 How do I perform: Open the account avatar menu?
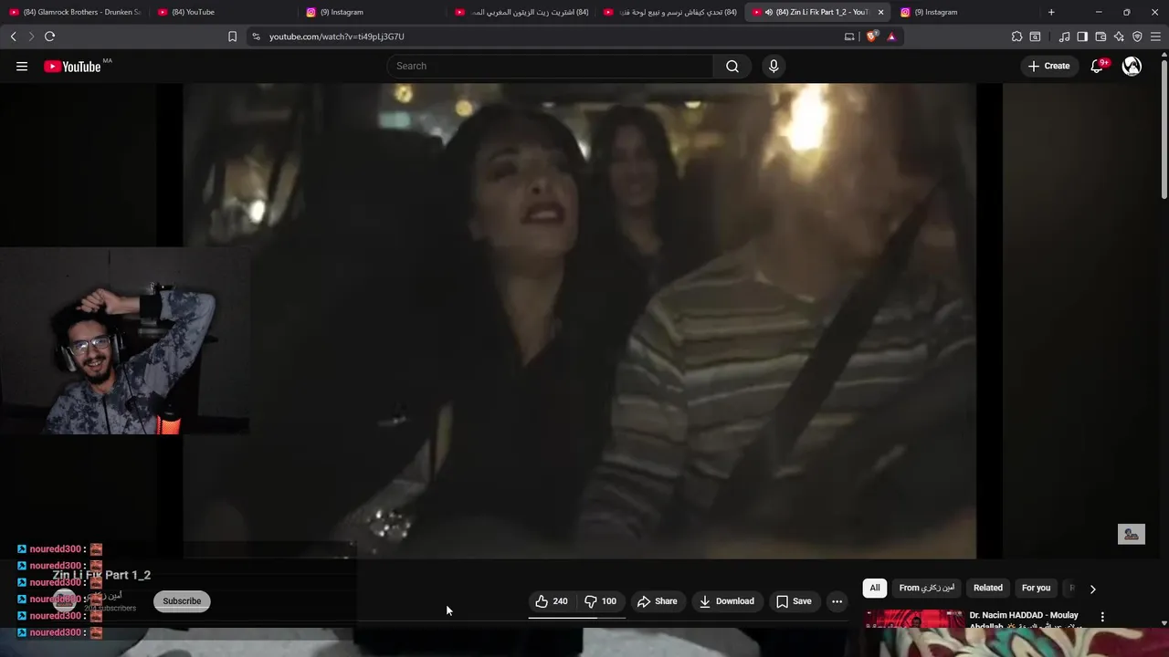tap(1132, 66)
